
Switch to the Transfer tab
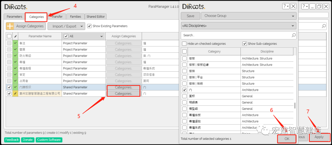pyautogui.click(x=57, y=17)
